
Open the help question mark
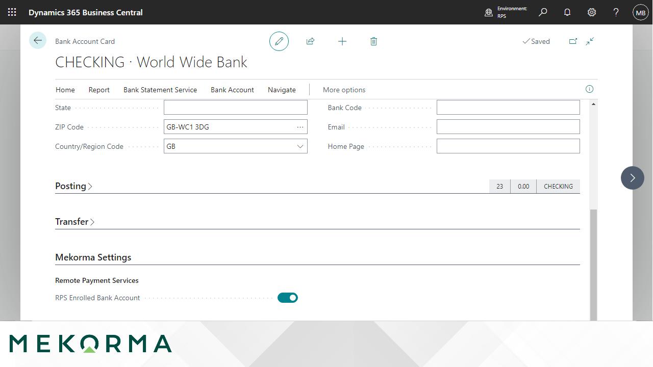[x=616, y=12]
